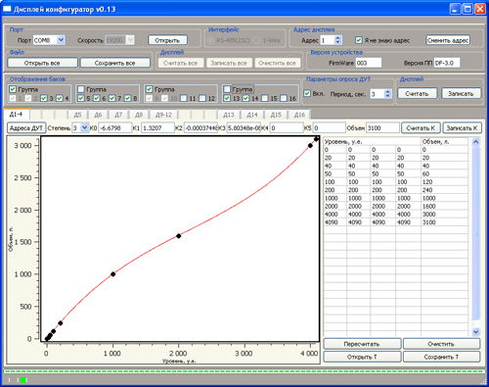Enable the Группа checkbox for tanks 5-8

81,89
